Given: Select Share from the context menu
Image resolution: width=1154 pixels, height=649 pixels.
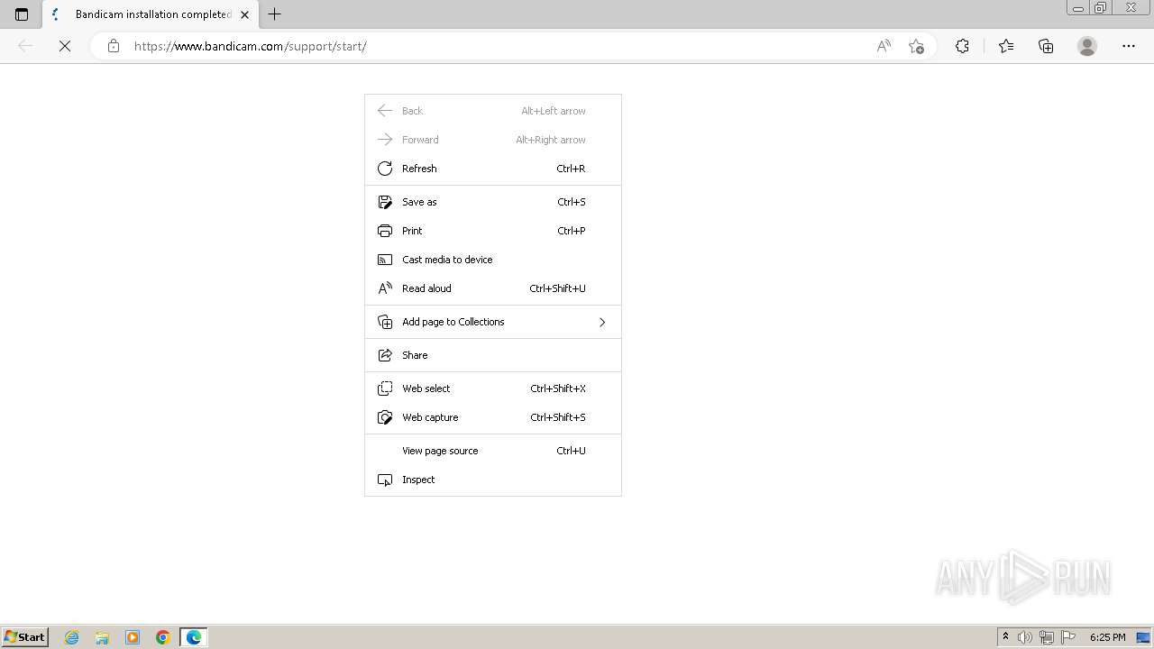Looking at the screenshot, I should [493, 355].
